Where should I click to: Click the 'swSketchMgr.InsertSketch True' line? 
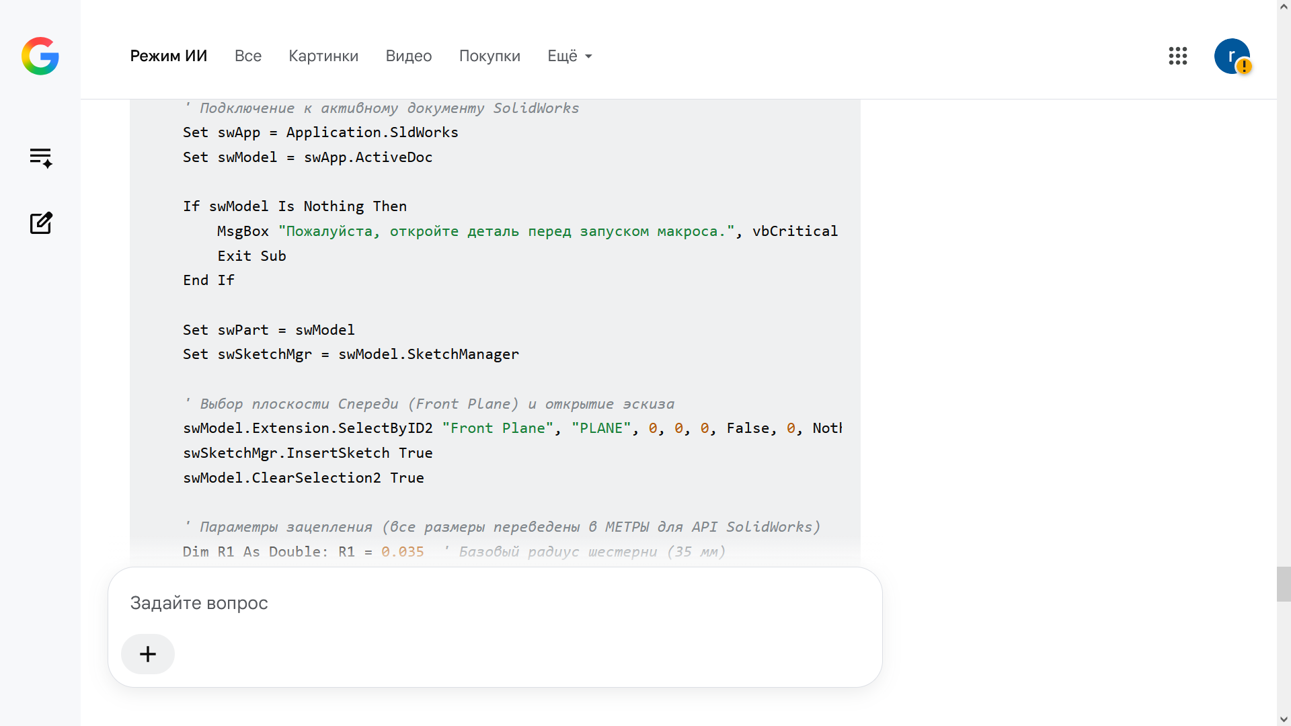pyautogui.click(x=308, y=453)
